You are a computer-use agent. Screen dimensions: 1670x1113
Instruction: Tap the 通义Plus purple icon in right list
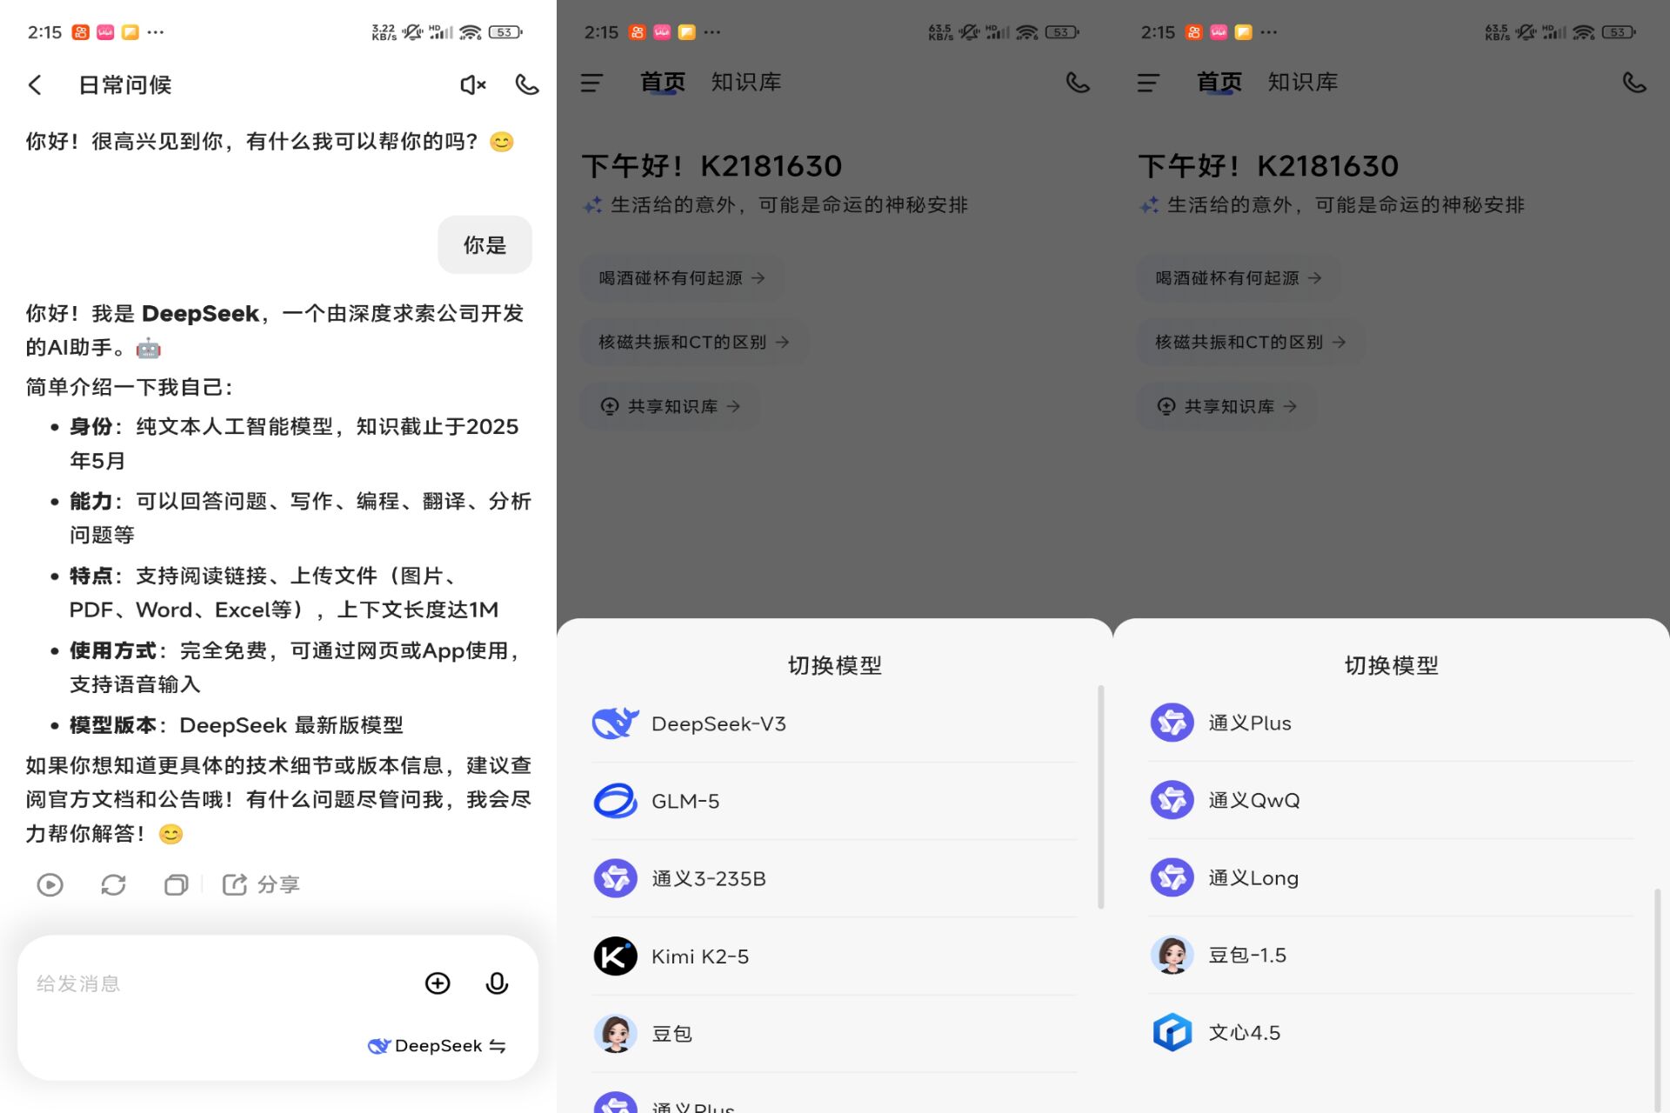coord(1172,723)
